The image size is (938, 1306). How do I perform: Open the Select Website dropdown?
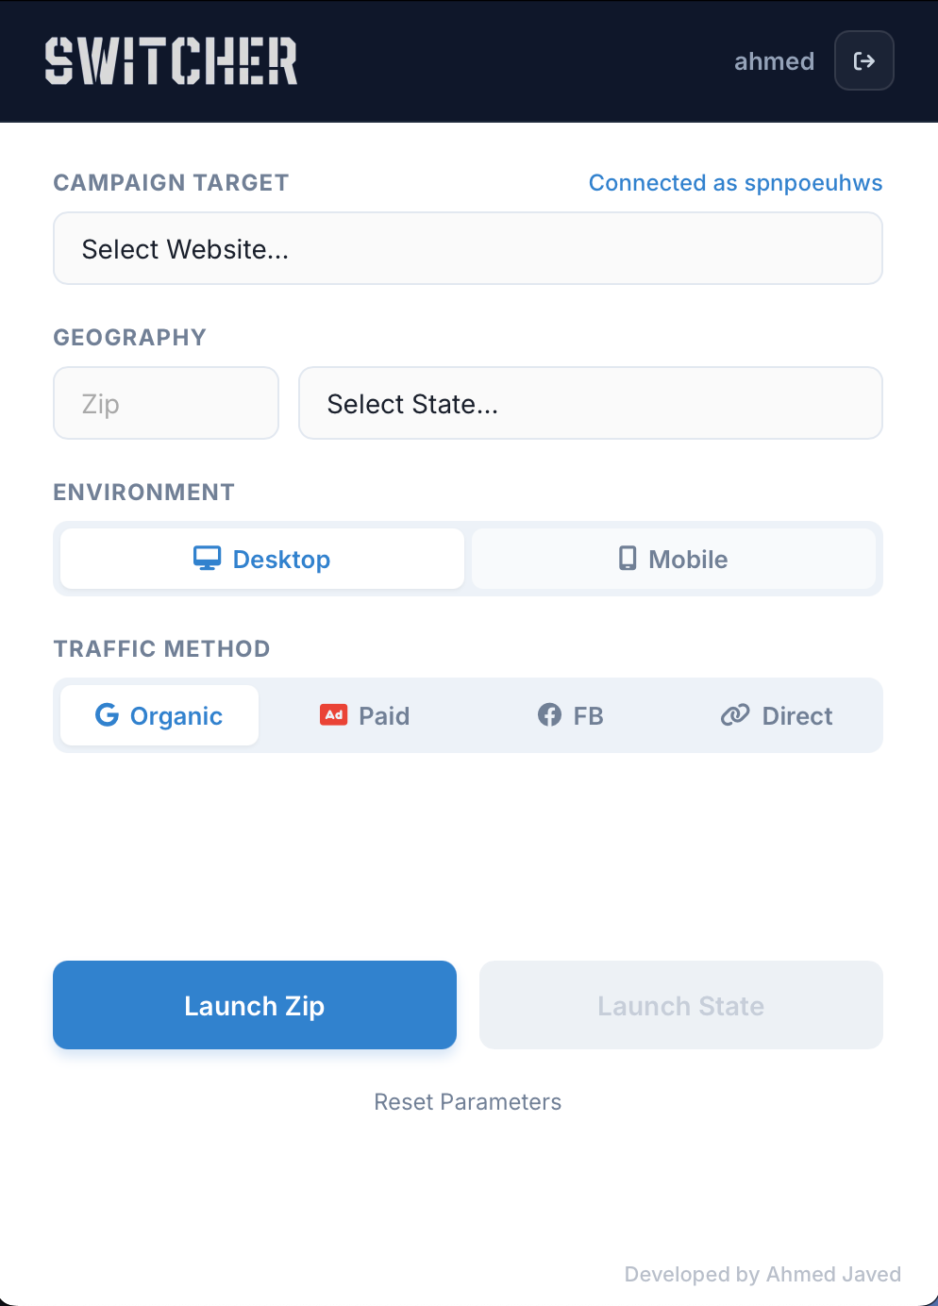(468, 248)
